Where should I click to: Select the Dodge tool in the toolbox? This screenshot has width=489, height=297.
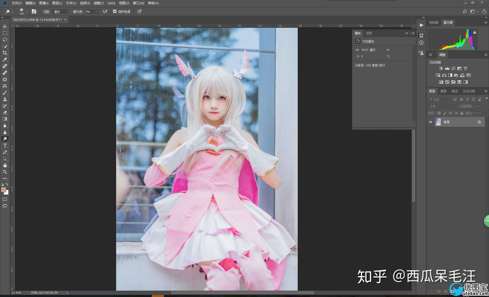(x=5, y=139)
